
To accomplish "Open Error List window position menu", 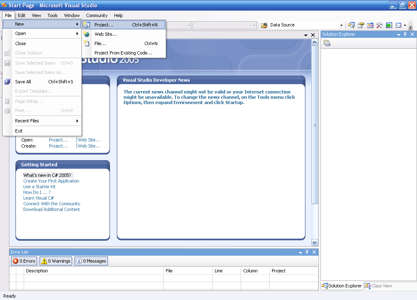I will [300, 252].
